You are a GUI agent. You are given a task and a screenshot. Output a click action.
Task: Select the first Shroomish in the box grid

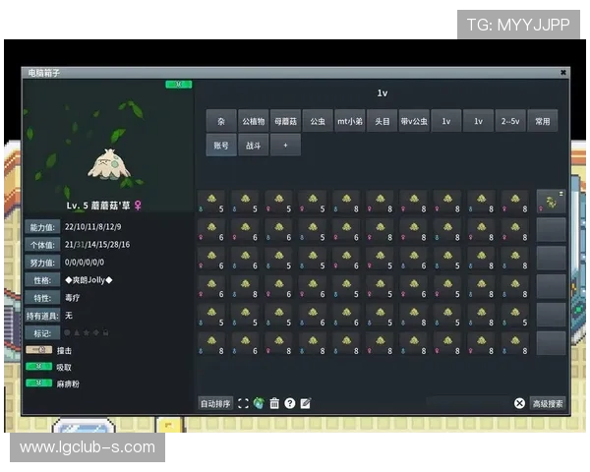(212, 202)
